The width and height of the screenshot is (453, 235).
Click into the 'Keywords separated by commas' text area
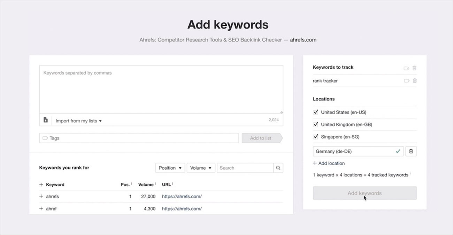tap(161, 89)
